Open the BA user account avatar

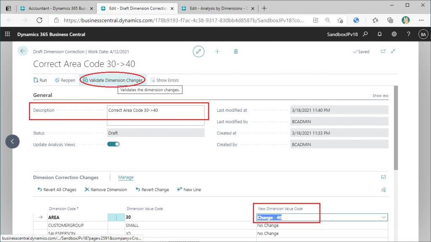[423, 34]
